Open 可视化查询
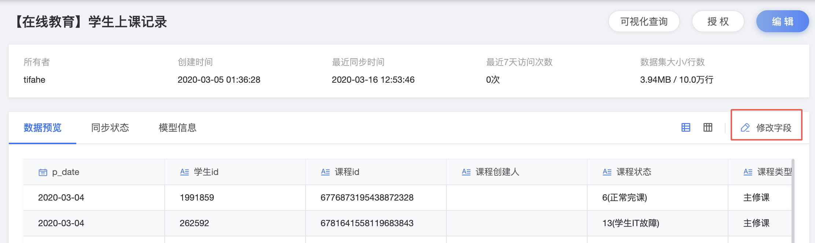815x243 pixels. 644,22
